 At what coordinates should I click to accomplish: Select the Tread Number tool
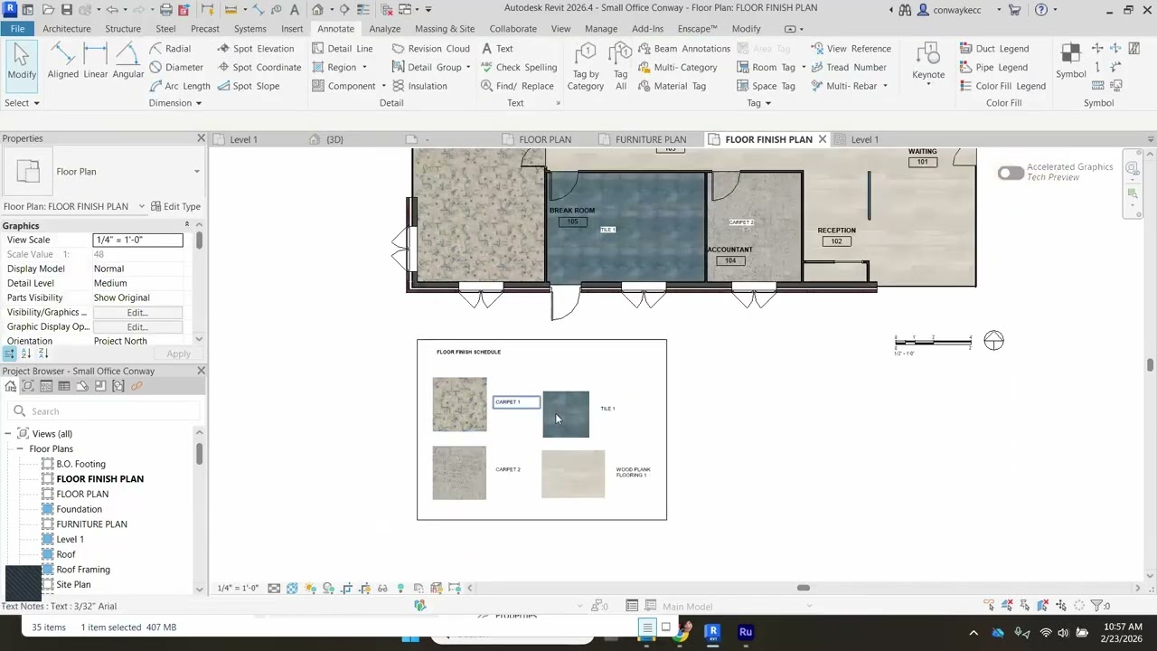coord(848,68)
